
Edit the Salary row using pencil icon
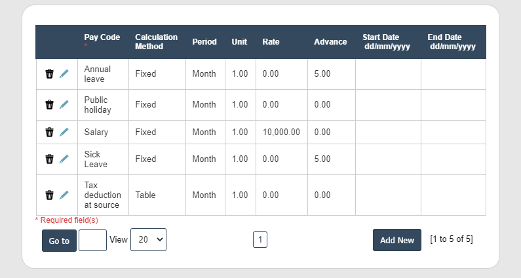coord(64,132)
